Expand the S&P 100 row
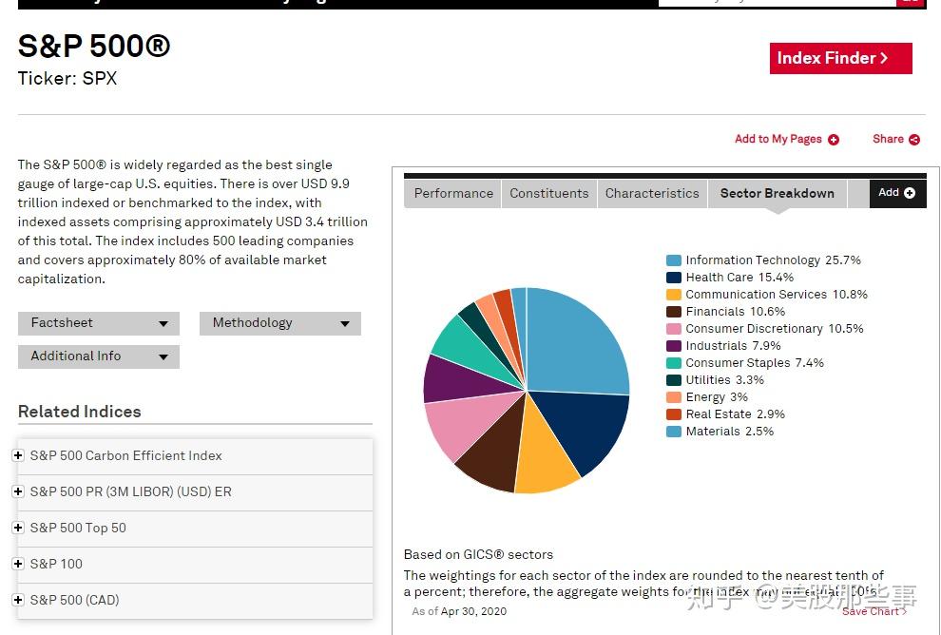 coord(18,564)
